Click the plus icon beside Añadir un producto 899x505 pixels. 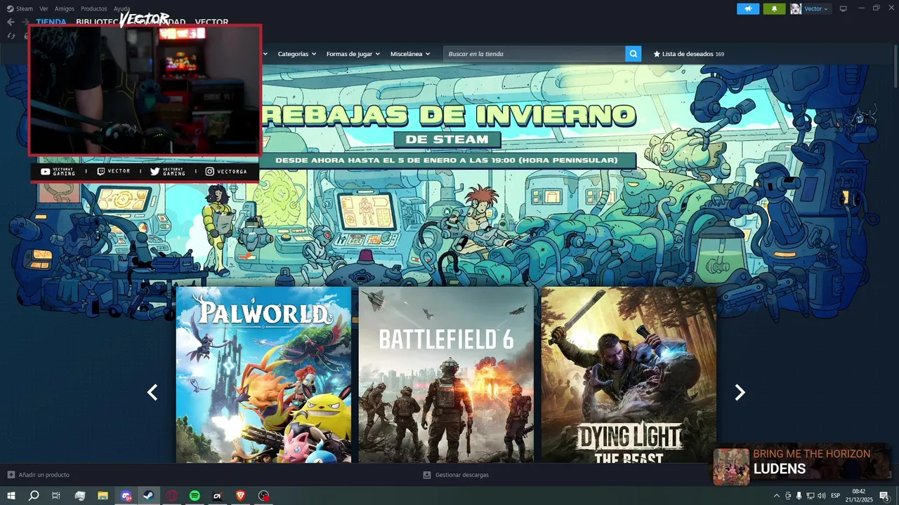11,475
